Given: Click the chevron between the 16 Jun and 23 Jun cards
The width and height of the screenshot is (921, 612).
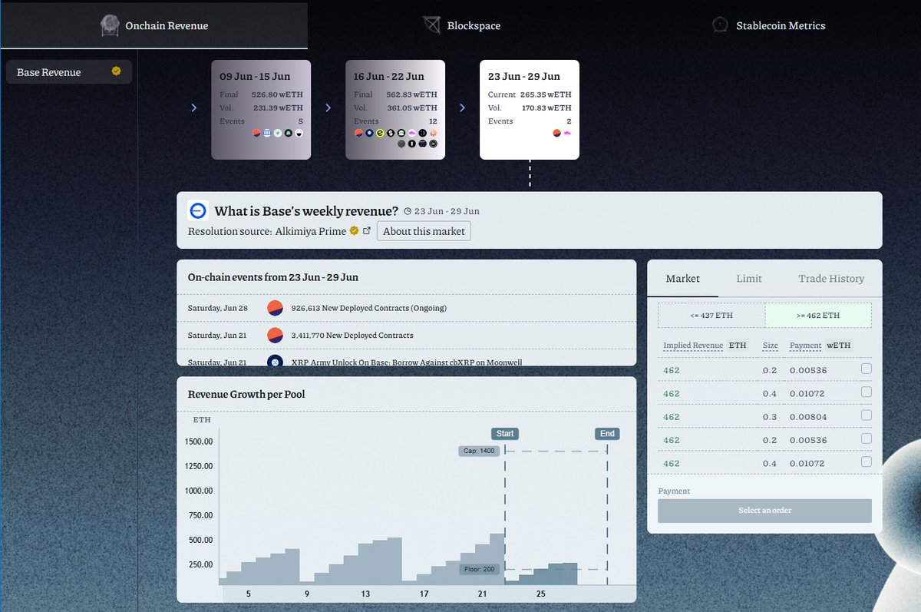Looking at the screenshot, I should [x=463, y=108].
